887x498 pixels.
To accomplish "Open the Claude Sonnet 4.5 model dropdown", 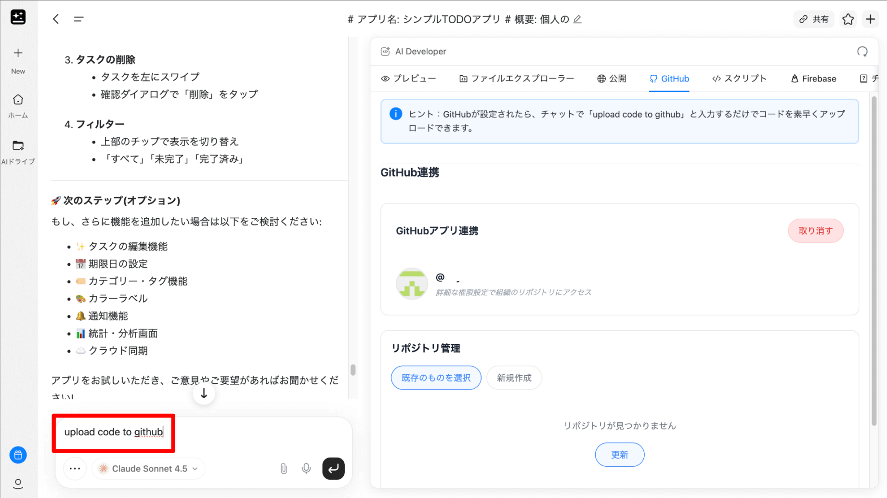I will [x=148, y=469].
